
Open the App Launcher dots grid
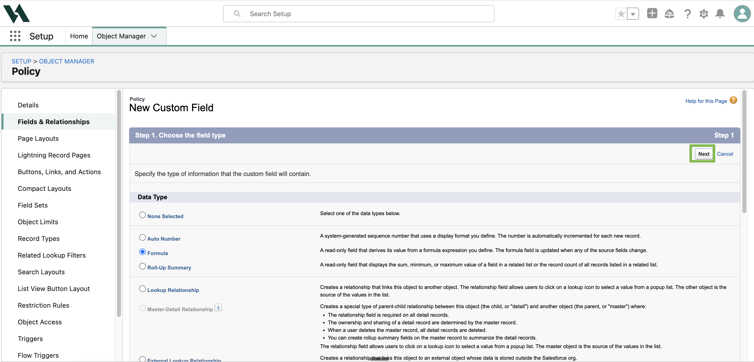pos(15,36)
